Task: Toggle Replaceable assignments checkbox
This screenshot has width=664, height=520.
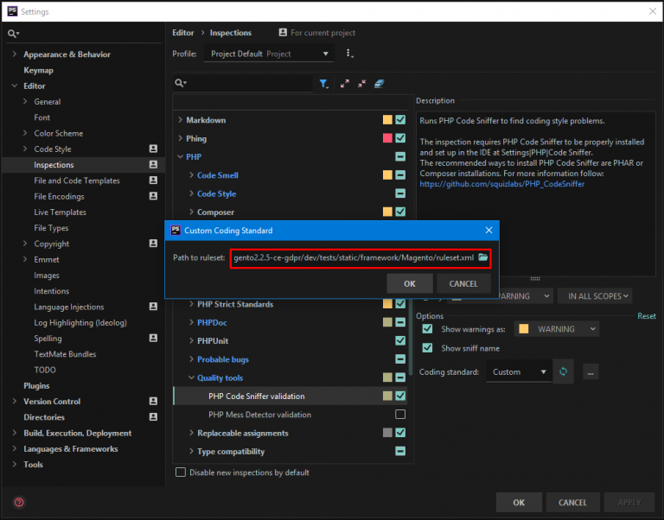Action: tap(400, 433)
